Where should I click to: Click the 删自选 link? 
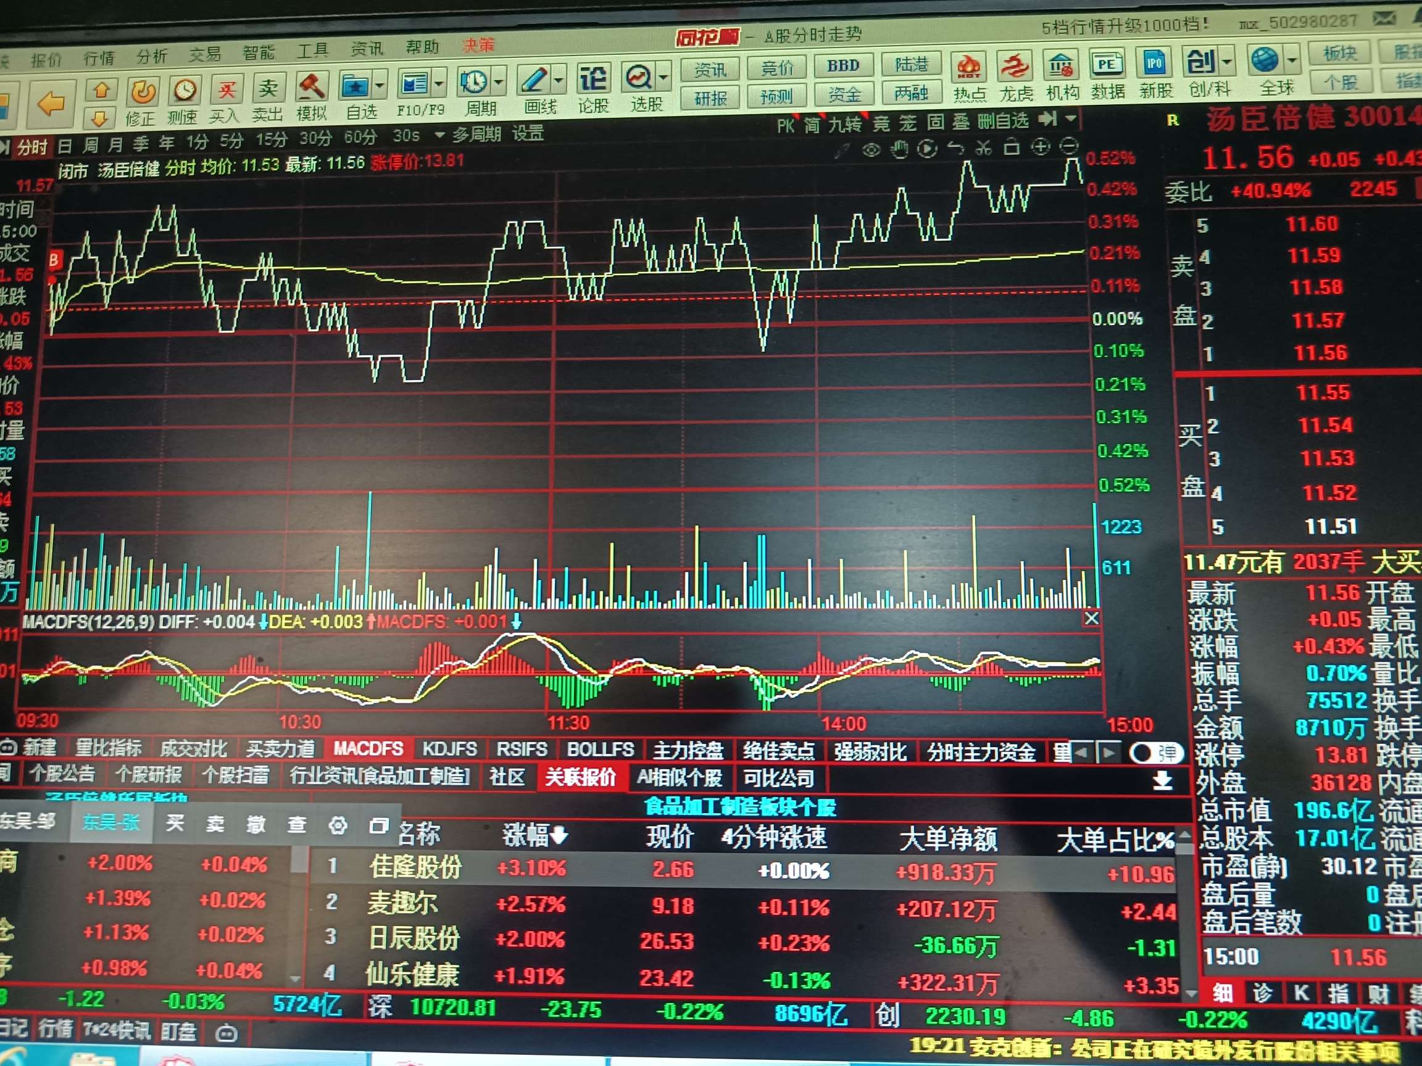coord(1003,121)
